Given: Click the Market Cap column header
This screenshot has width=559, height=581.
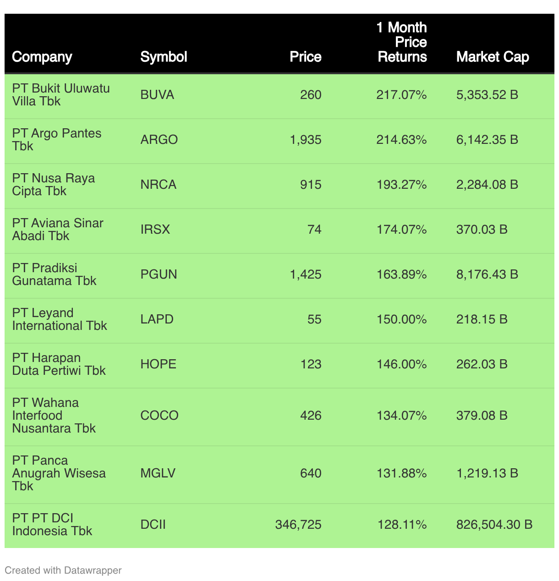Looking at the screenshot, I should click(x=493, y=57).
